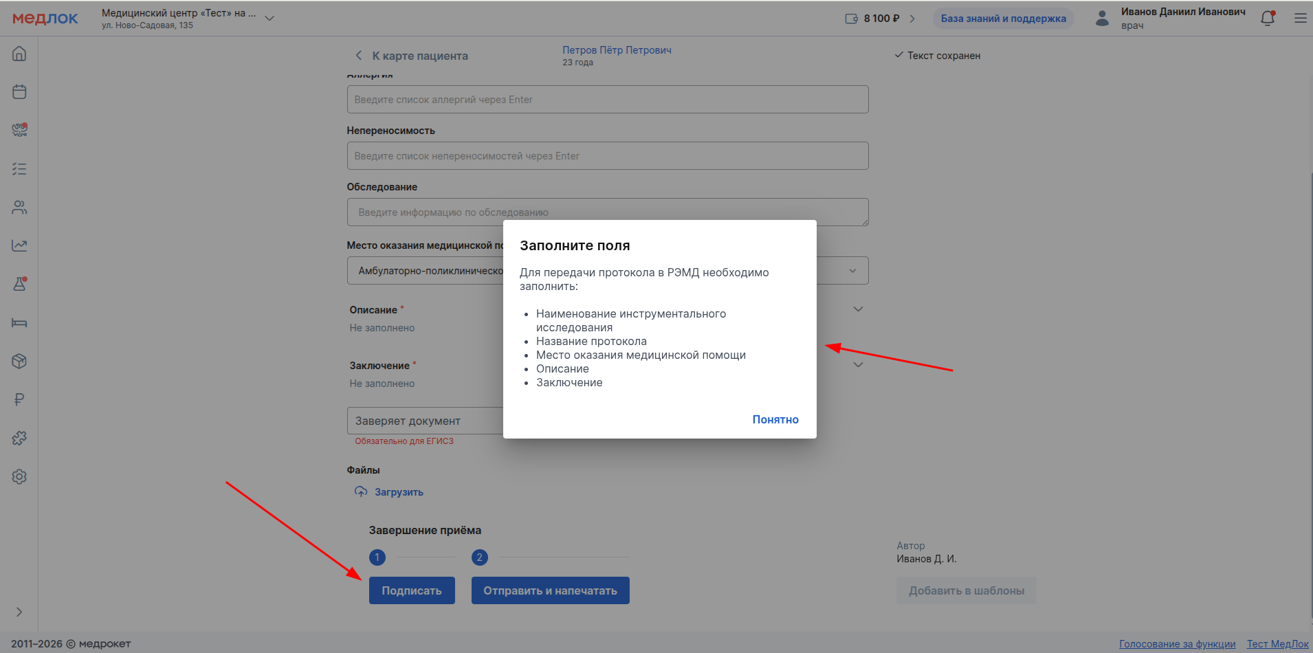Expand the medical center selector dropdown
Screen dimensions: 1313x653
point(269,19)
